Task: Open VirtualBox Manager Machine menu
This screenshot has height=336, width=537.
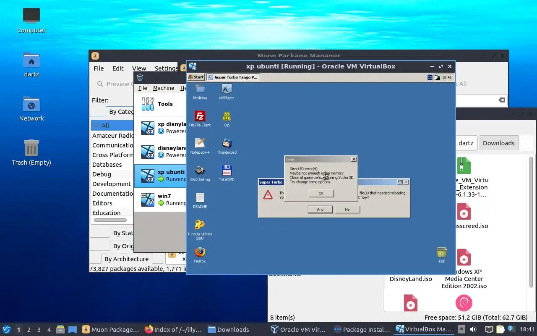Action: coord(164,88)
